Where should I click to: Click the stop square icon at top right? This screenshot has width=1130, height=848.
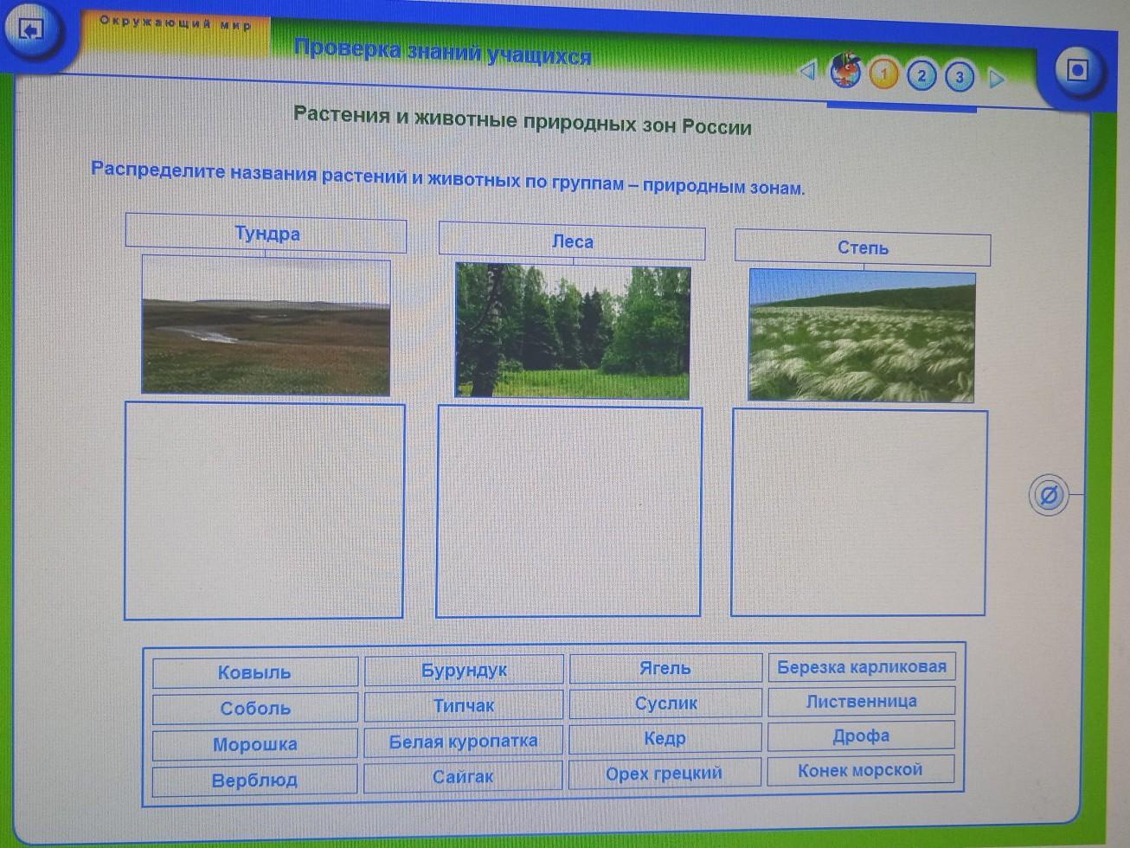click(1077, 70)
